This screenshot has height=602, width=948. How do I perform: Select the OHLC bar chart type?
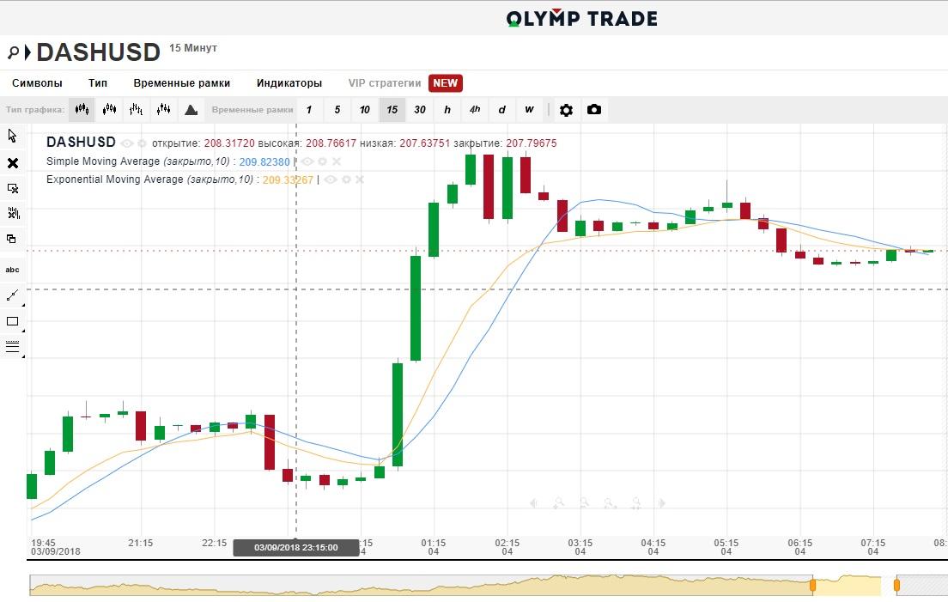(137, 110)
